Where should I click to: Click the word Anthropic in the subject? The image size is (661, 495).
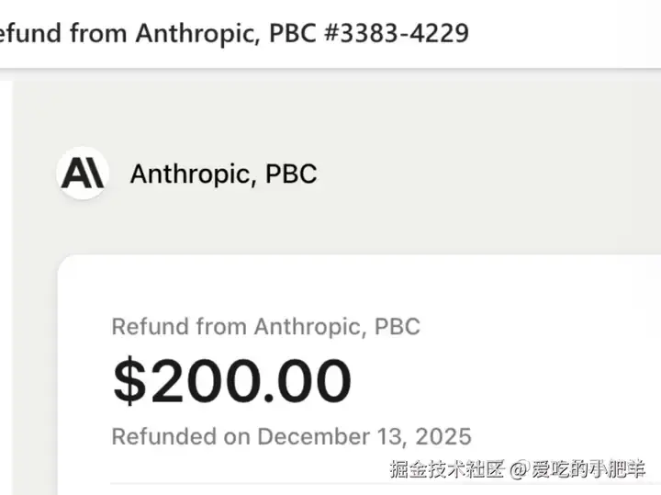(x=192, y=33)
